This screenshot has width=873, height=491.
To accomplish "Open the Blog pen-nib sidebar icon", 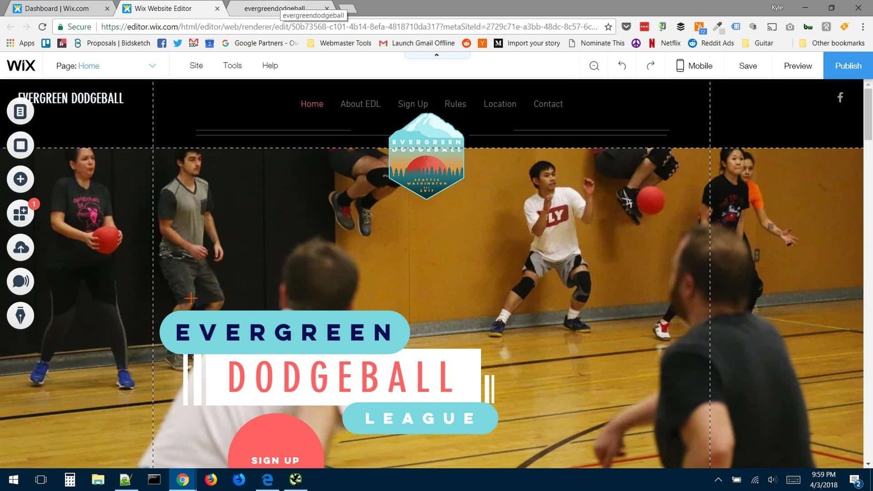I will pos(20,315).
